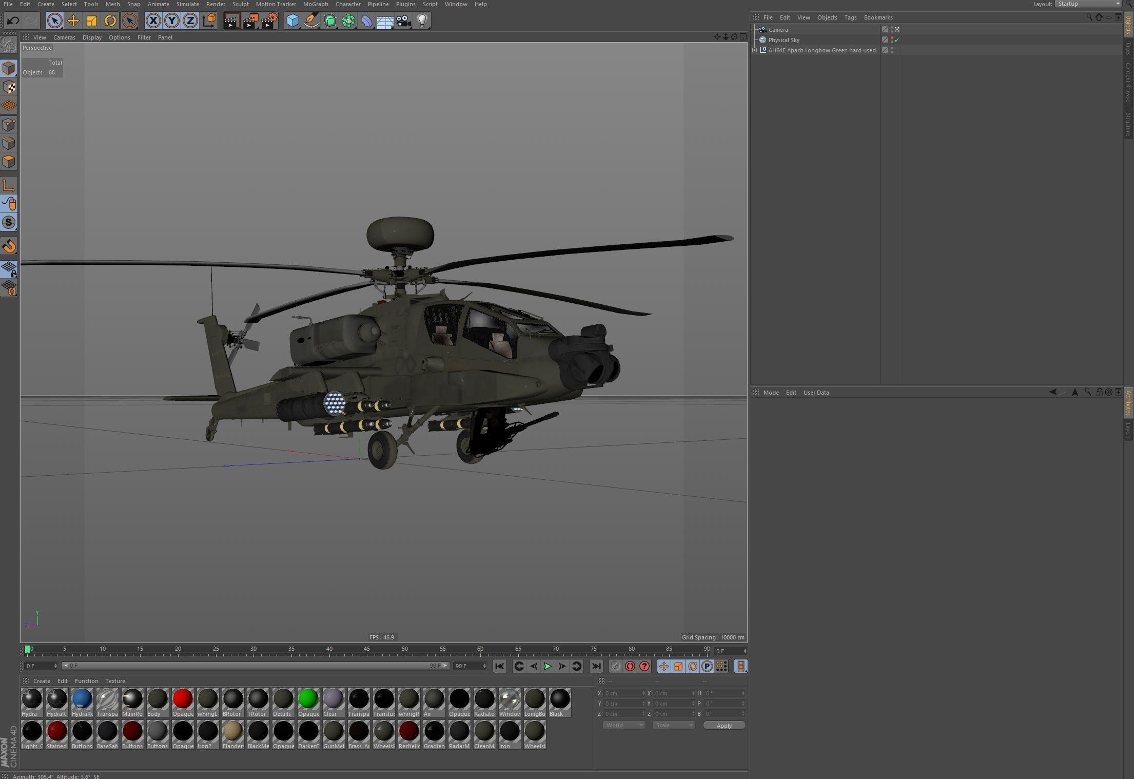Add a Light object with bulb icon
The width and height of the screenshot is (1134, 779).
pyautogui.click(x=422, y=21)
